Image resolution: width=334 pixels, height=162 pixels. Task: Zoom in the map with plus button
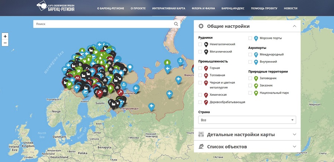pos(5,36)
